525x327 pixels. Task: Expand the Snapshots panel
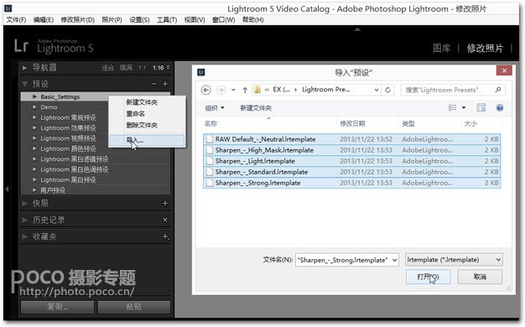(24, 203)
